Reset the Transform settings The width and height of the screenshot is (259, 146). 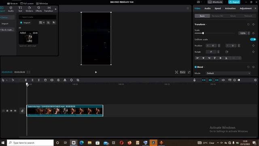[x=248, y=24]
